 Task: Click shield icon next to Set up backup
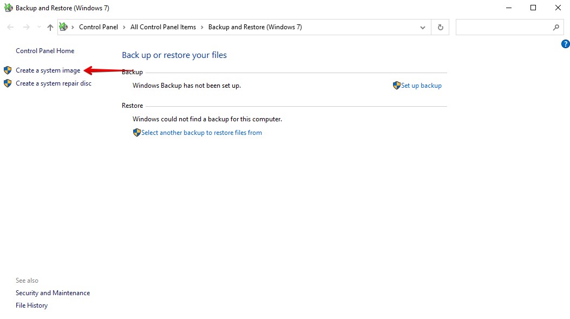[397, 86]
